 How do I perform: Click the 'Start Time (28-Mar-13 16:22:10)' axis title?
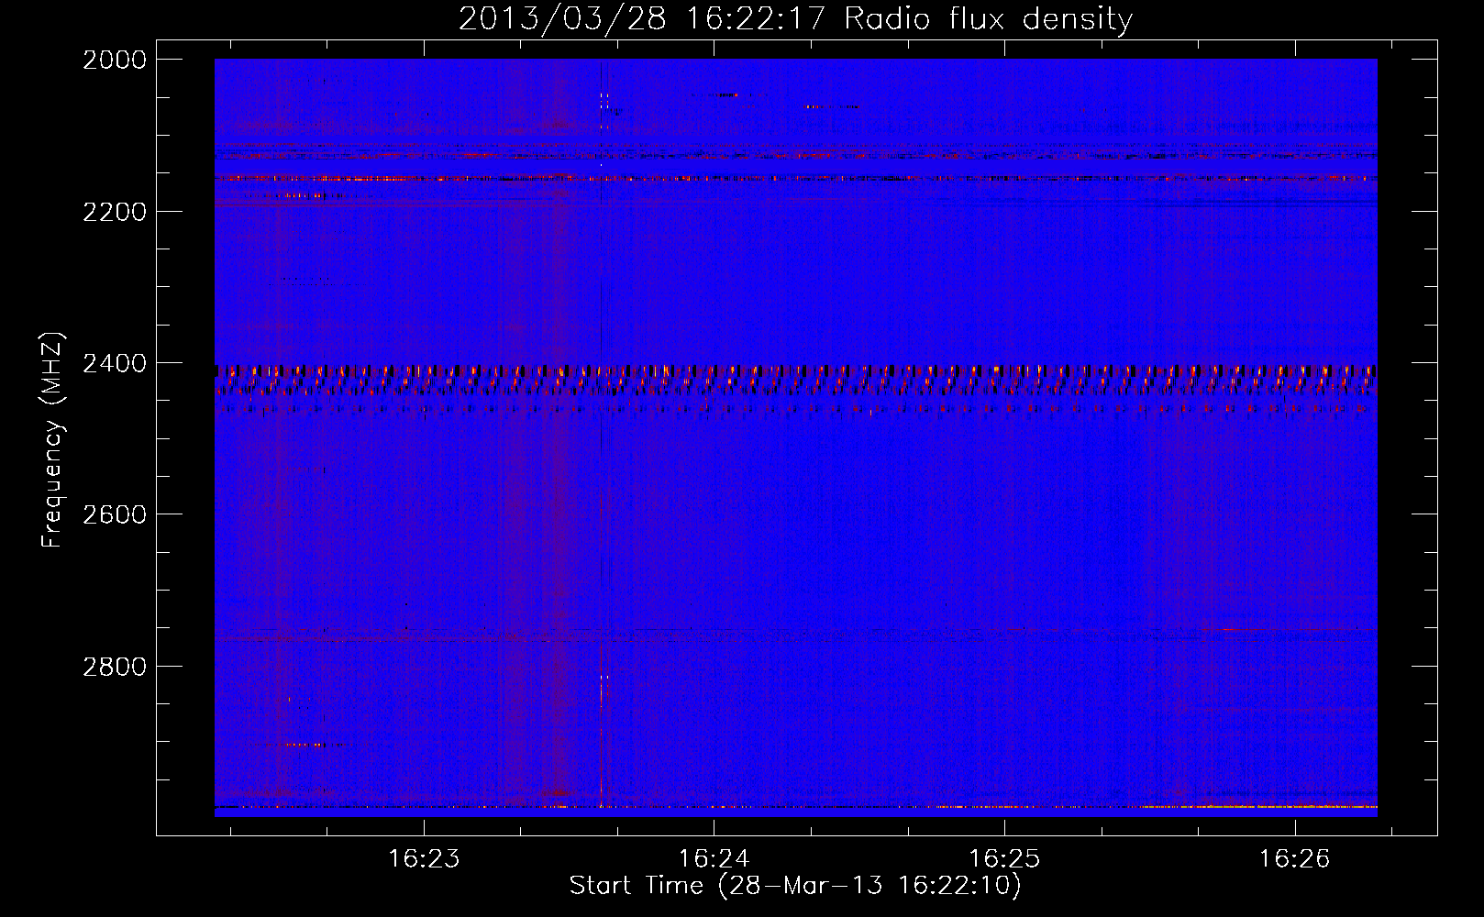(x=795, y=886)
